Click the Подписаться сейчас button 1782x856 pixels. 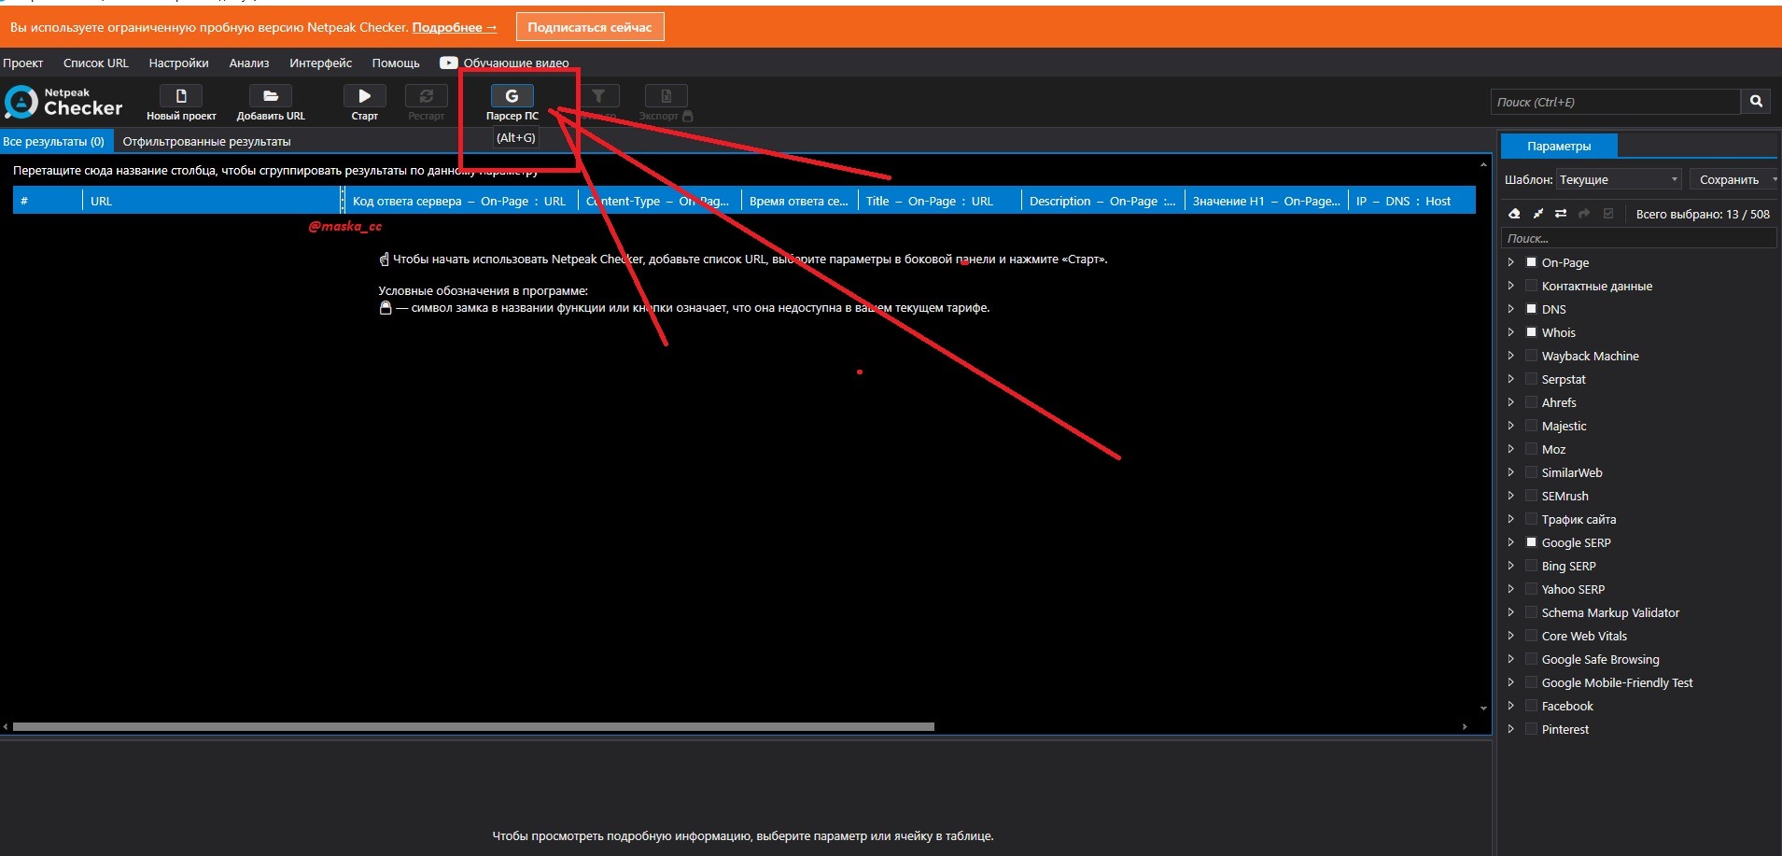[x=590, y=27]
